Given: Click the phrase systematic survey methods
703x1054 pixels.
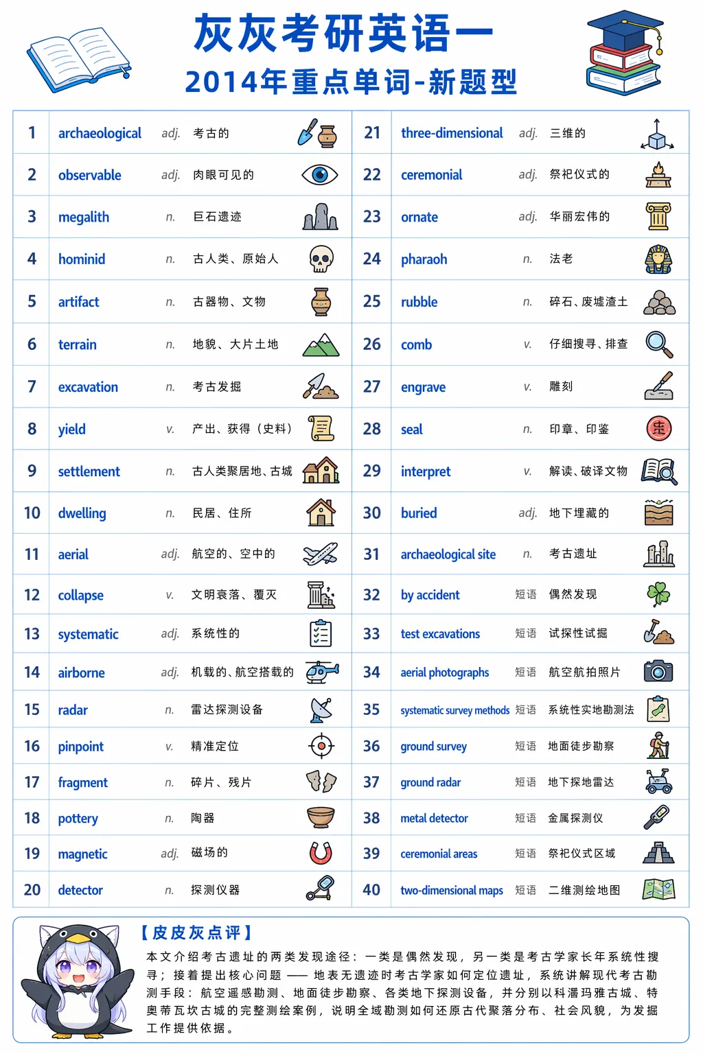Looking at the screenshot, I should click(454, 710).
